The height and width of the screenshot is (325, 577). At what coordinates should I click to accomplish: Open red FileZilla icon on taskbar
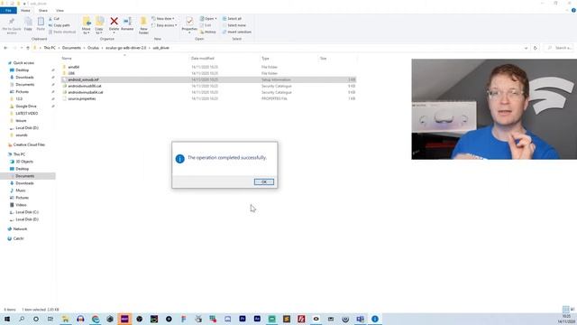[301, 319]
